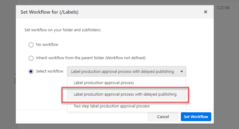Confirm with the Set Workflow button

(196, 117)
